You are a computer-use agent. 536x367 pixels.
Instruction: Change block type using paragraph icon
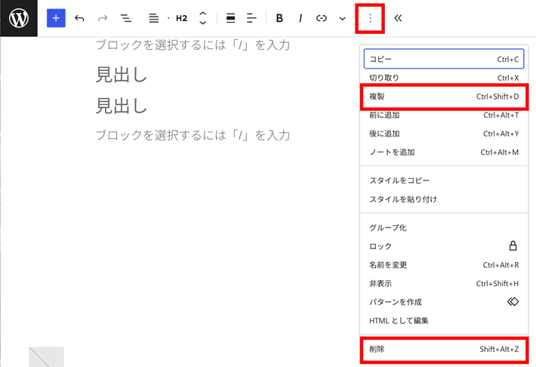[154, 18]
